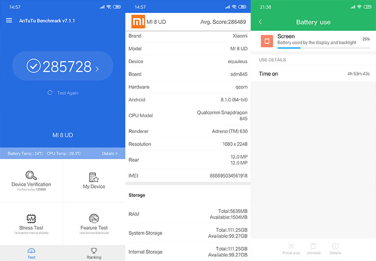Image resolution: width=376 pixels, height=261 pixels.
Task: Expand temperature Details link
Action: 110,154
